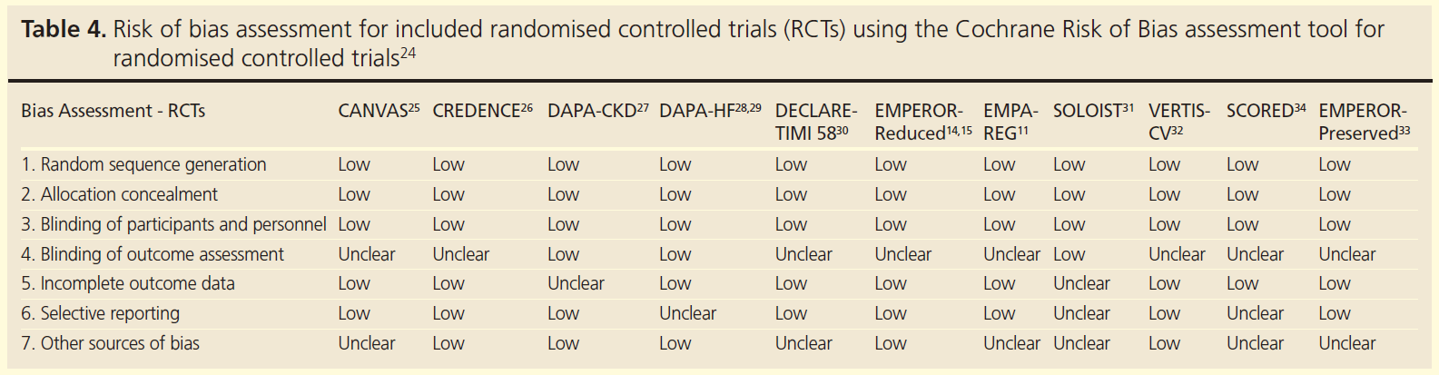This screenshot has width=1439, height=375.
Task: Click the DECLARE-TIMI 58 column header
Action: coord(814,122)
